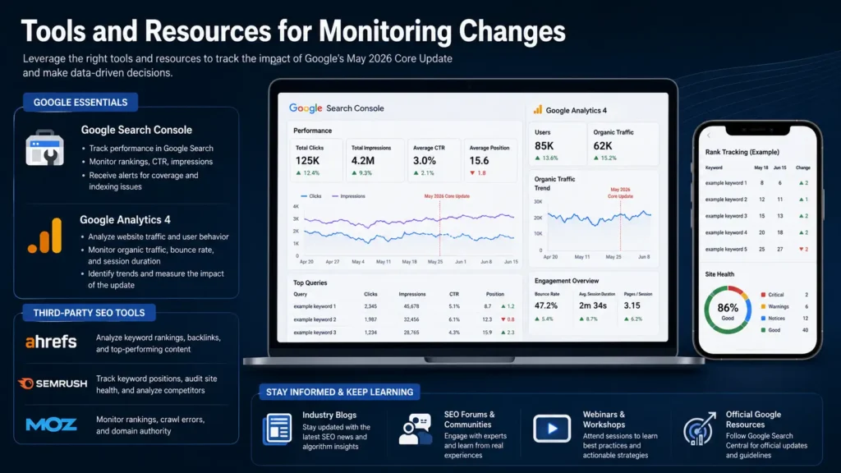Click the Performance section title
Image resolution: width=841 pixels, height=473 pixels.
(x=312, y=131)
